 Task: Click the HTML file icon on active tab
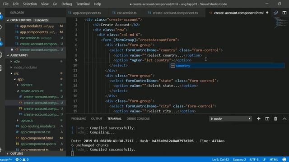[211, 13]
